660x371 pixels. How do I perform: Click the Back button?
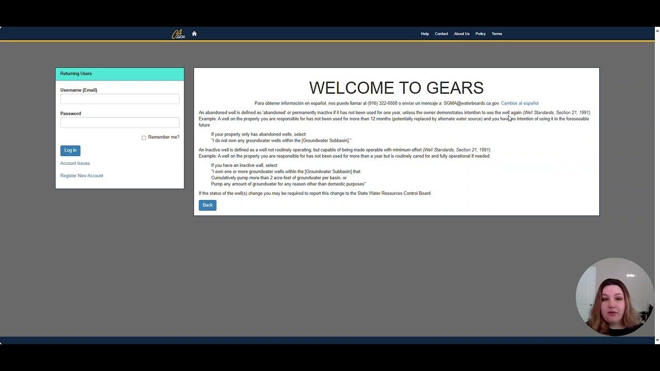(x=207, y=205)
